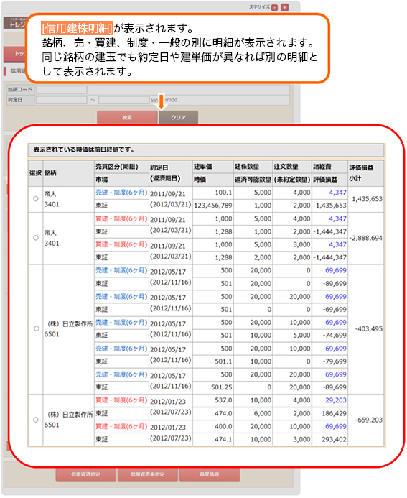Open the 69,699 link in the 400.0 row
This screenshot has height=498, width=407.
pyautogui.click(x=336, y=426)
